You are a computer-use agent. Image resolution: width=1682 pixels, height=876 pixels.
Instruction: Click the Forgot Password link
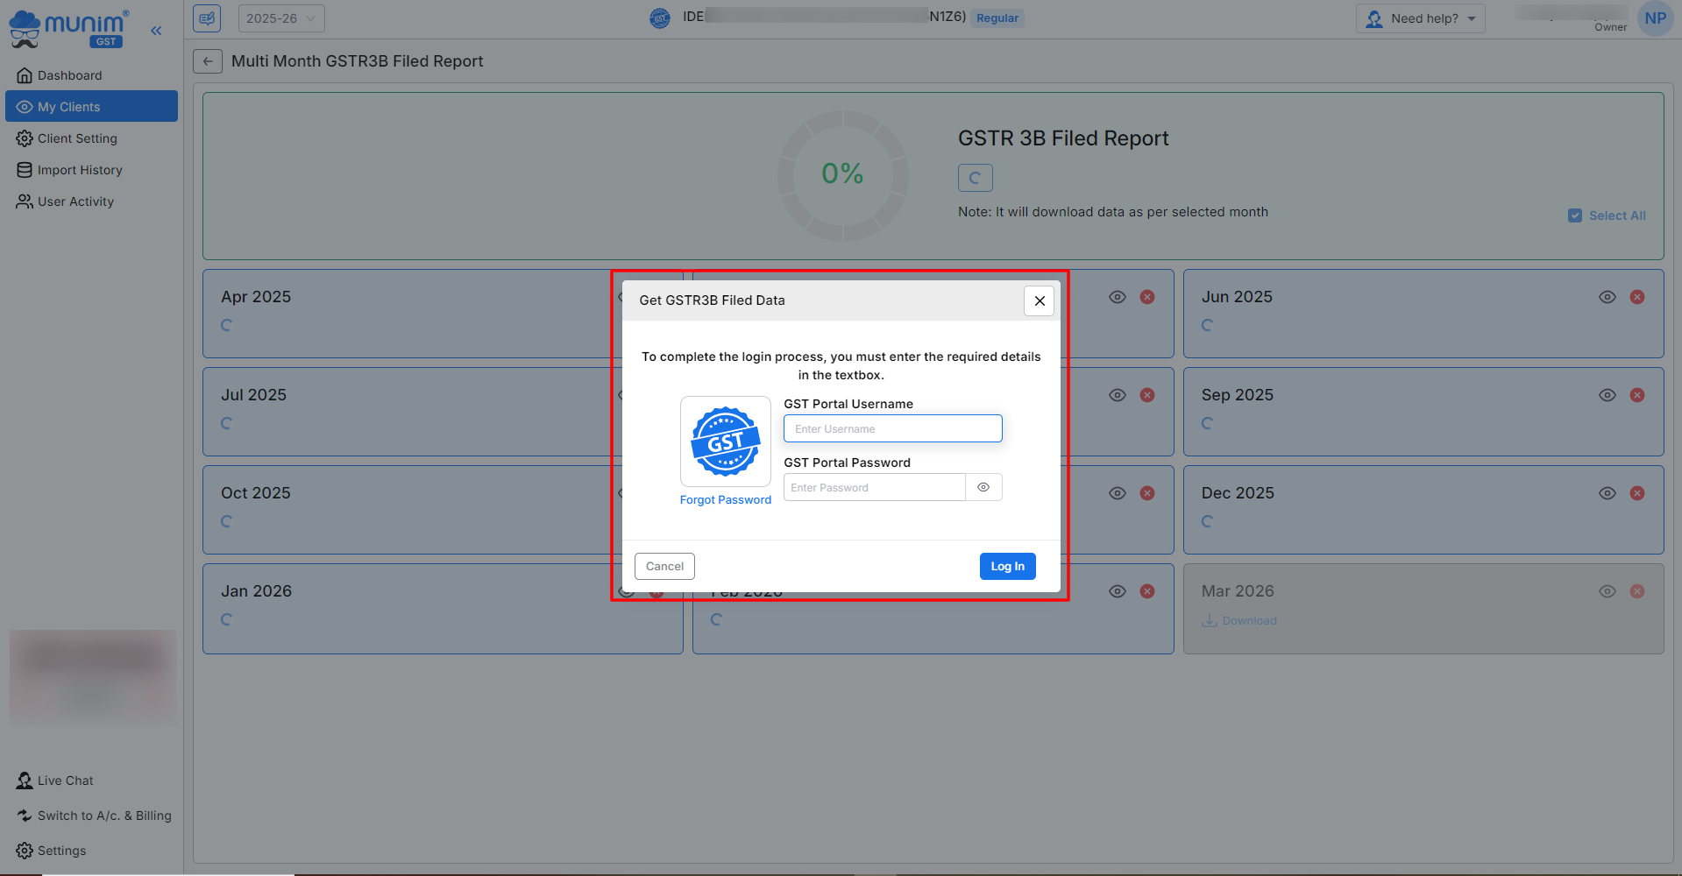[725, 500]
